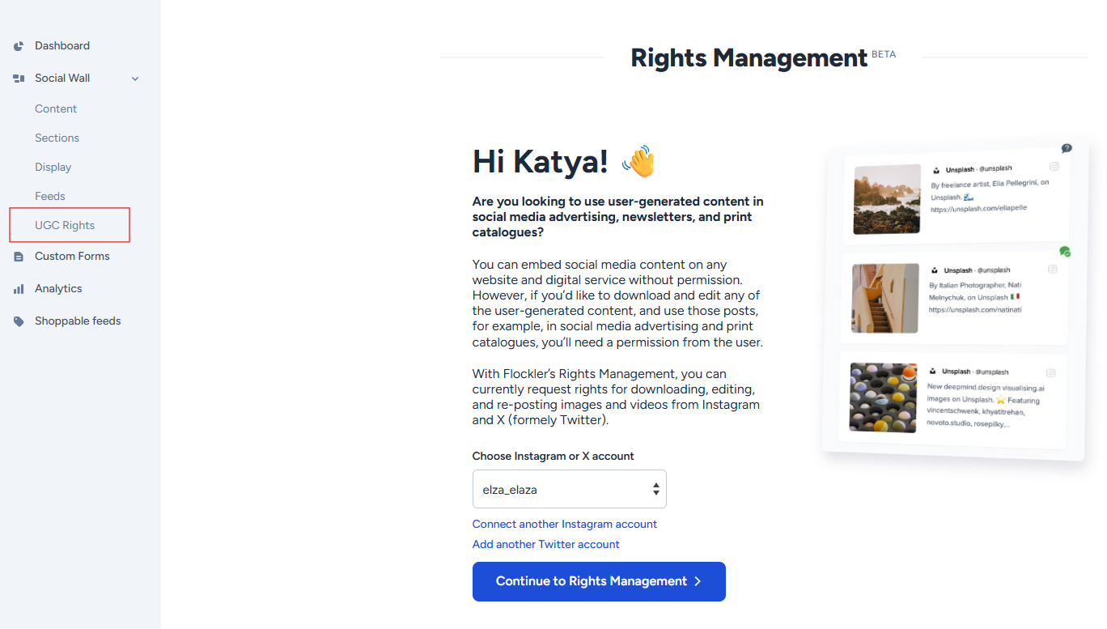Click the rocky coastline post thumbnail
This screenshot has width=1107, height=629.
pyautogui.click(x=887, y=199)
